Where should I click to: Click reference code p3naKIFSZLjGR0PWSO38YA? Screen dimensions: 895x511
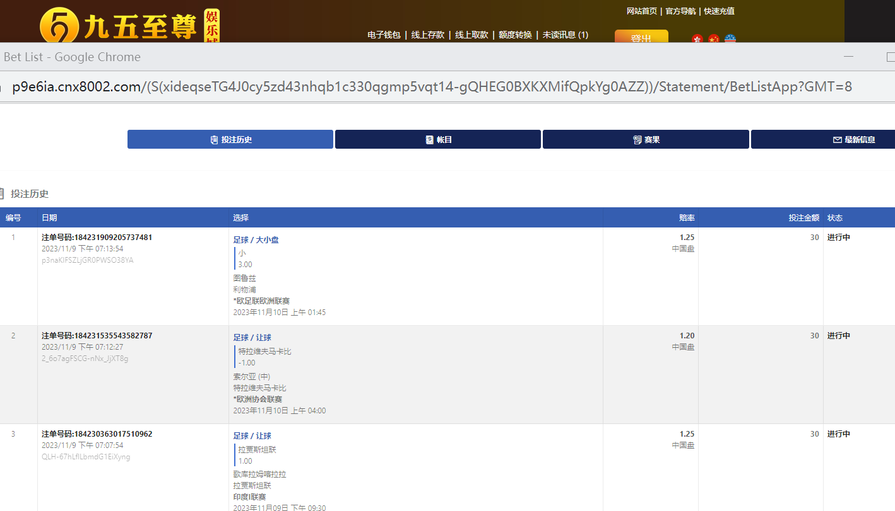87,260
